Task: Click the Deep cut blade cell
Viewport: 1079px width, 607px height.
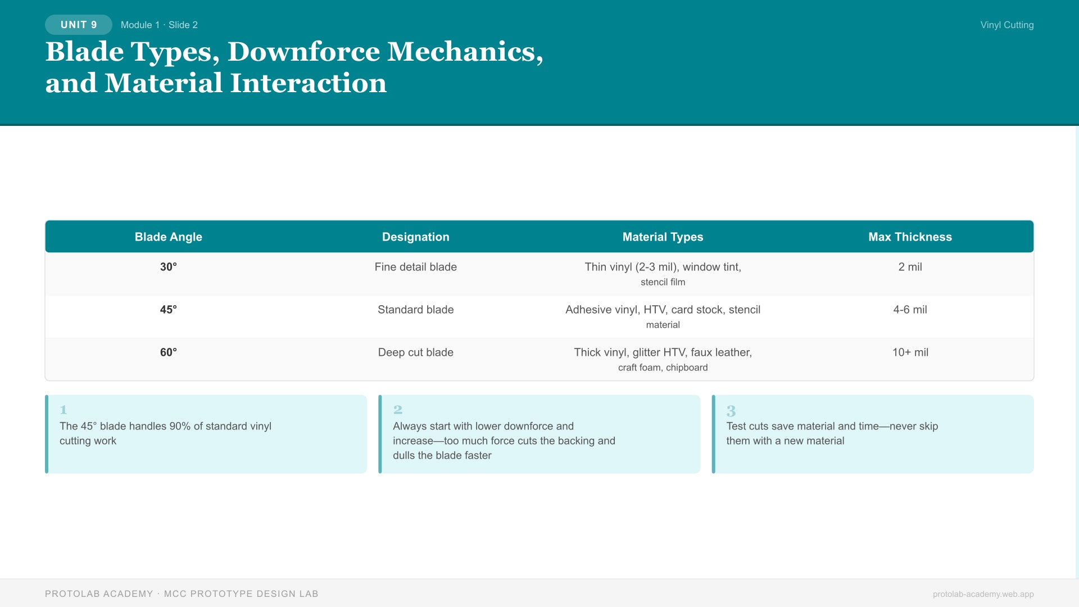Action: 415,352
